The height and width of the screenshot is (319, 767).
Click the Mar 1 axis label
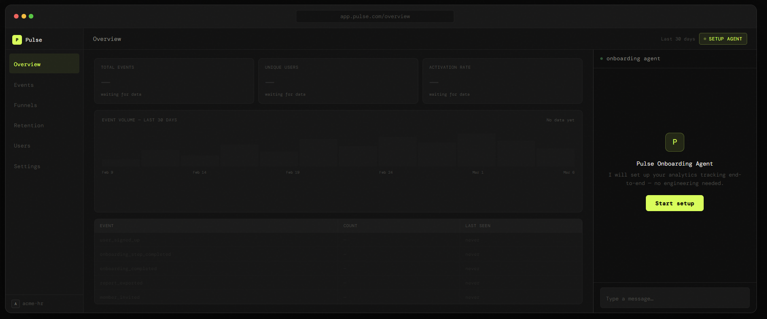point(478,172)
